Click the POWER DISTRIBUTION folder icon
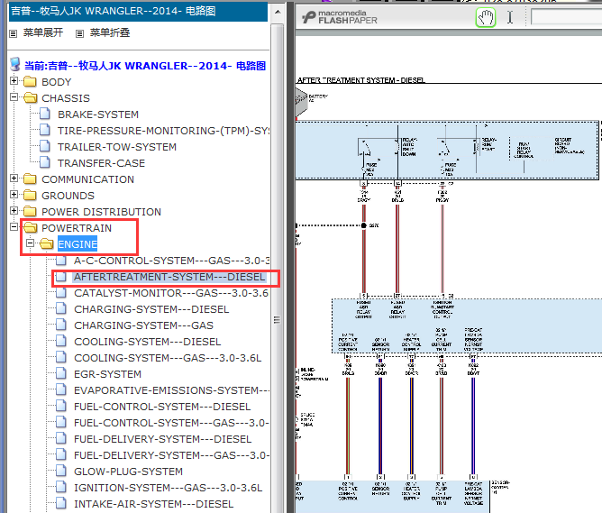The height and width of the screenshot is (513, 602). tap(30, 212)
